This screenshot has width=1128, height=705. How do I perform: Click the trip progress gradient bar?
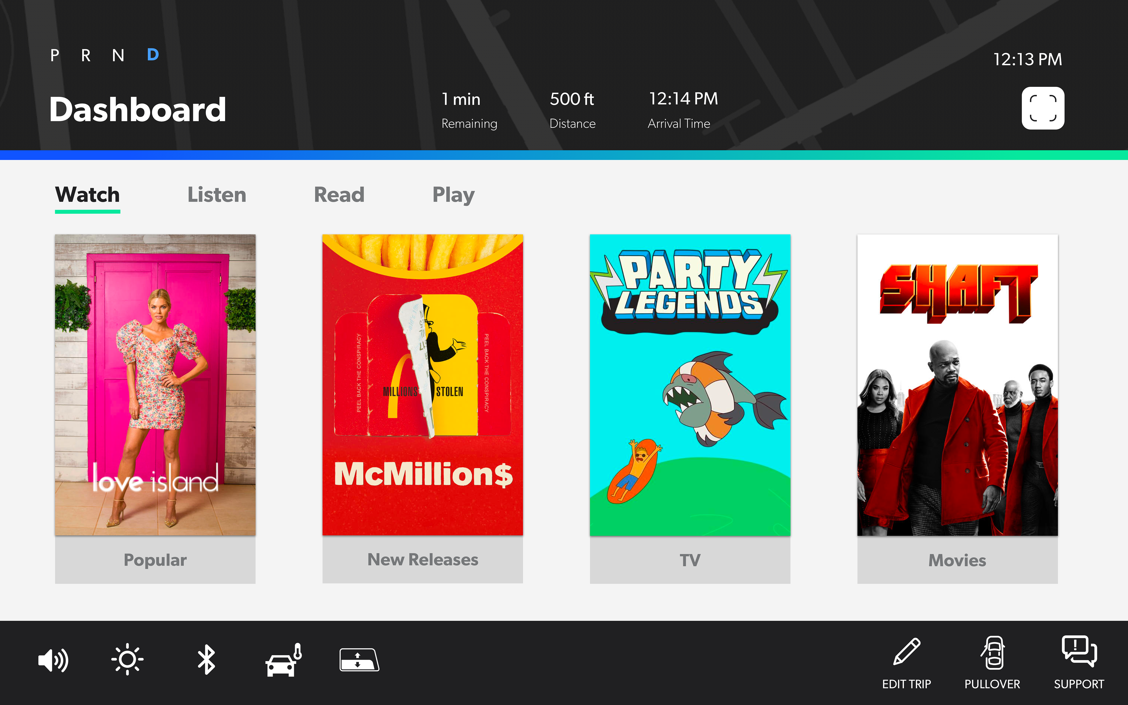tap(564, 155)
